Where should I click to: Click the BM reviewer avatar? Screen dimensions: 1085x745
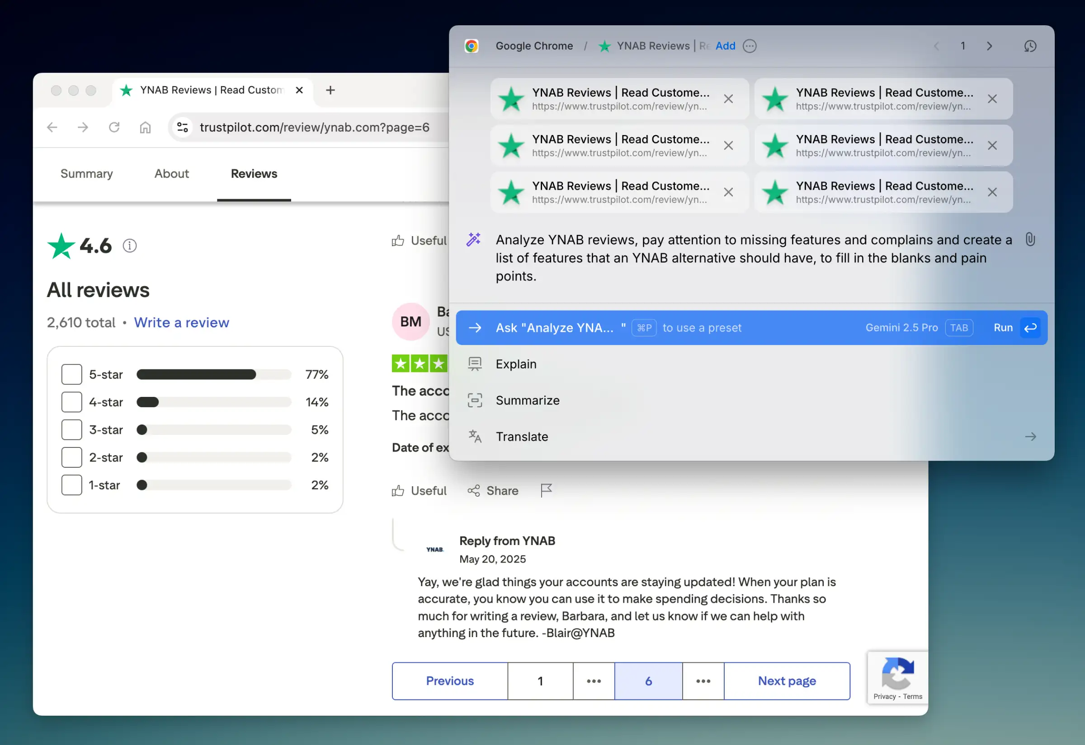click(x=411, y=321)
